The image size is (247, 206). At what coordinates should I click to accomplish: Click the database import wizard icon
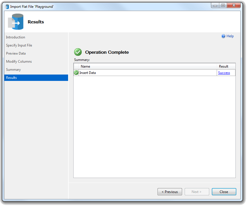tap(16, 22)
